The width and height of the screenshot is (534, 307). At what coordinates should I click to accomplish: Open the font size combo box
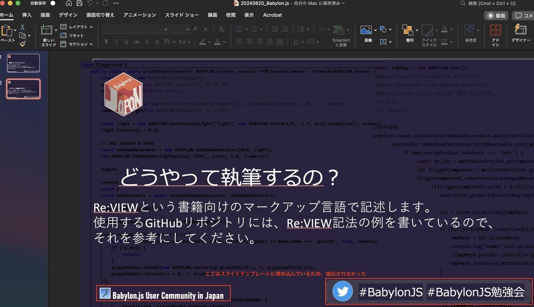point(180,29)
